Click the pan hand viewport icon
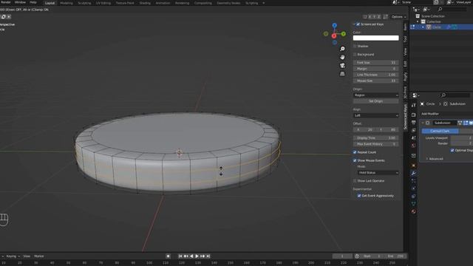This screenshot has height=266, width=473. (342, 58)
